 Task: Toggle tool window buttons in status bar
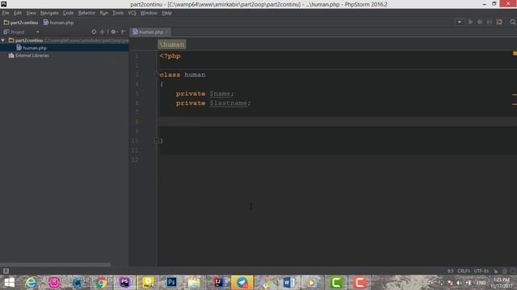6,271
